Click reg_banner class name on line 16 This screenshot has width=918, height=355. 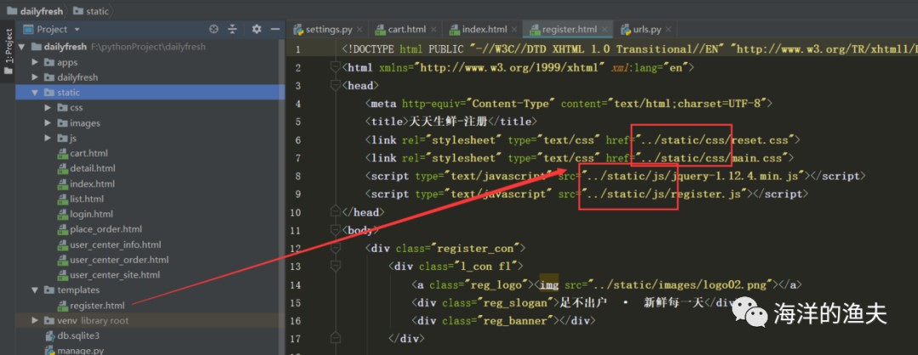point(516,320)
